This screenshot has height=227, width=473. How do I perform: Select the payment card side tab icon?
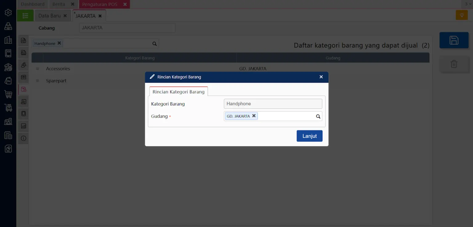(23, 53)
